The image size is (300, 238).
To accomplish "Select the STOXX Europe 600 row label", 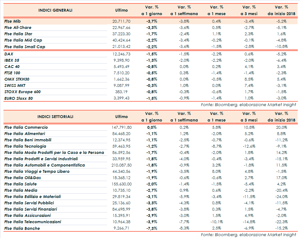I will tap(22, 92).
